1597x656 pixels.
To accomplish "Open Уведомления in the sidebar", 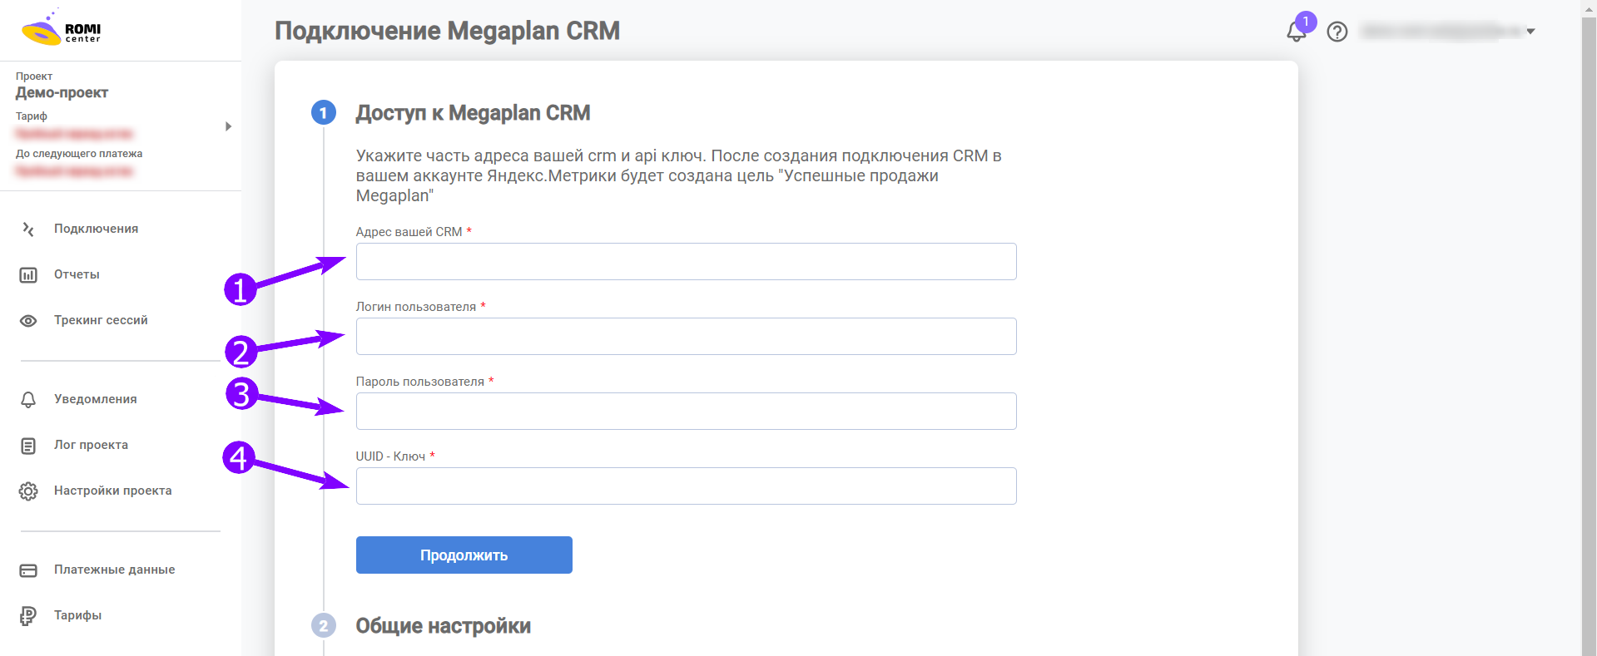I will pos(96,399).
